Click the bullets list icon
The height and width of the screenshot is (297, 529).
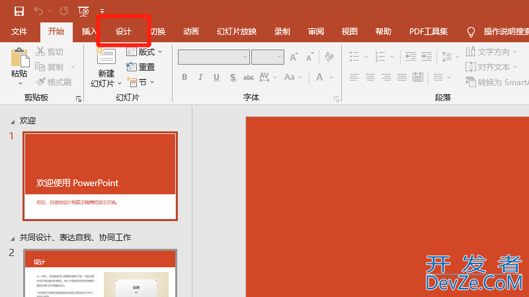click(354, 57)
